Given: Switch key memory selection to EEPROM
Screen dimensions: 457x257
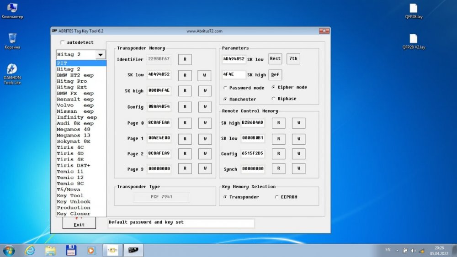Looking at the screenshot, I should pyautogui.click(x=277, y=197).
